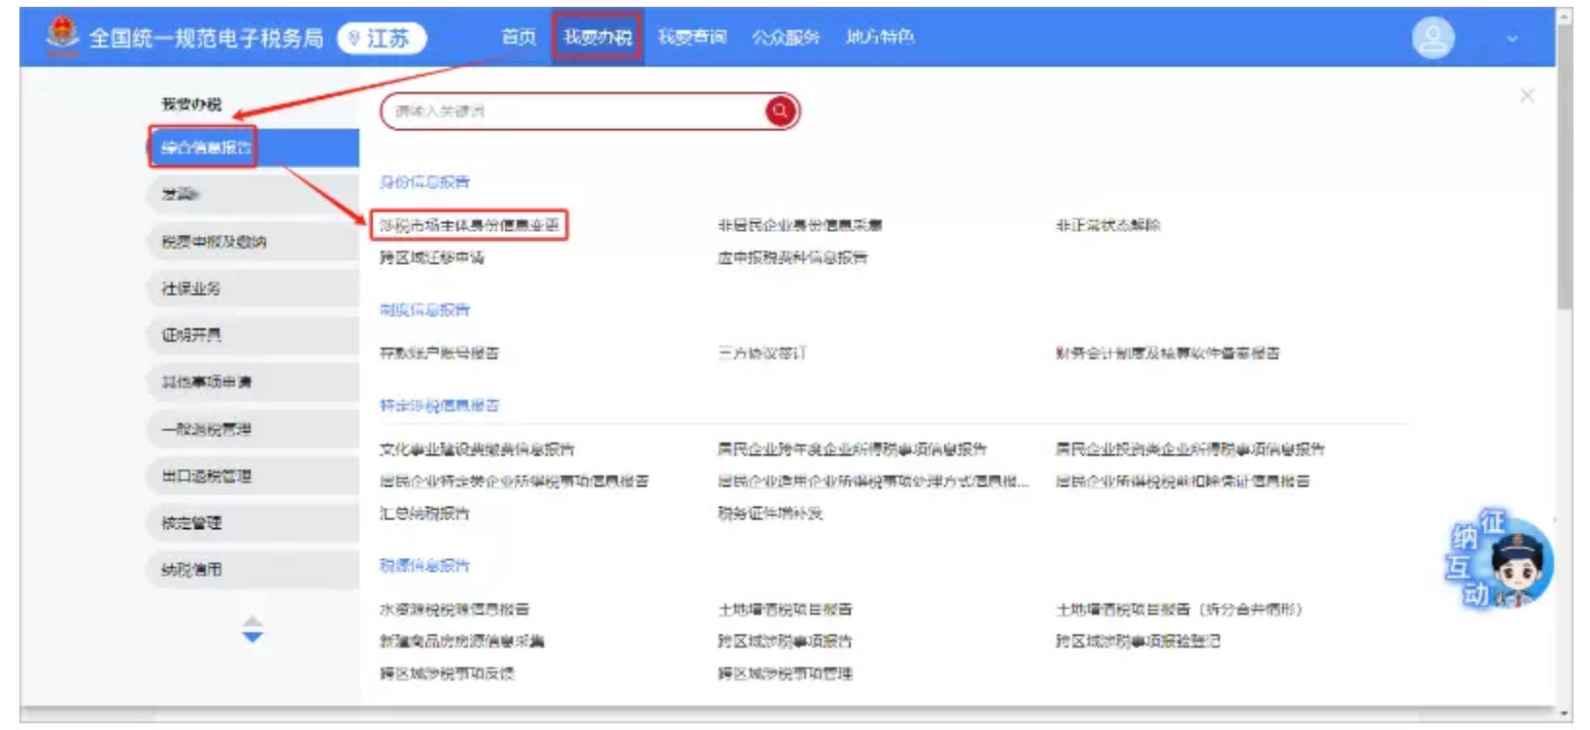Open 新建商品房房源信息采集 link
The width and height of the screenshot is (1590, 730).
click(x=461, y=642)
